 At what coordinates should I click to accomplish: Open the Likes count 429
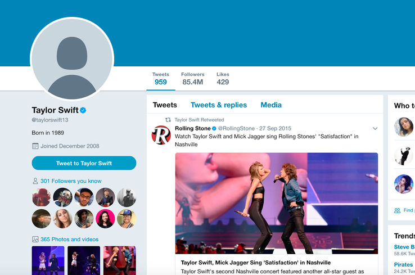coord(223,79)
